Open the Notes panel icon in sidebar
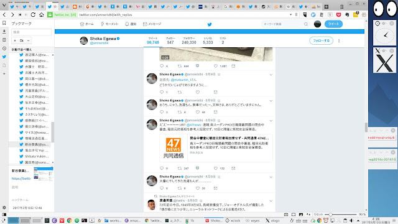Image resolution: width=398 pixels, height=224 pixels. coord(4,40)
